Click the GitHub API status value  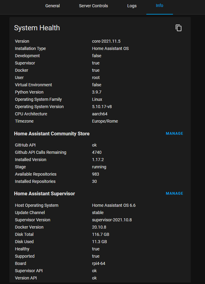click(94, 145)
